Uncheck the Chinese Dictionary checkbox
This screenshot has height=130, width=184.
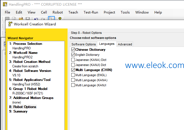[73, 50]
